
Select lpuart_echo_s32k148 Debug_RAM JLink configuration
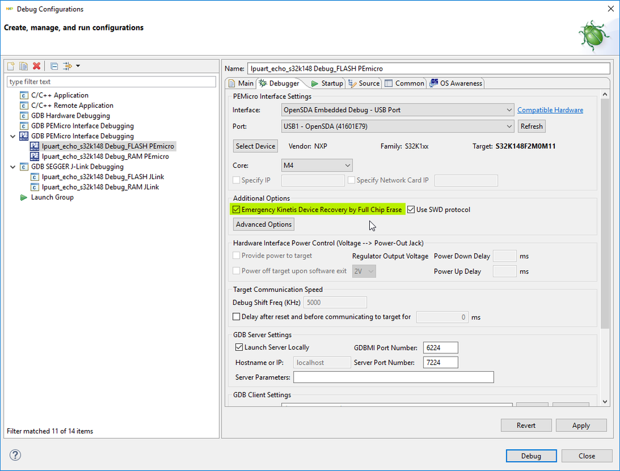point(101,187)
